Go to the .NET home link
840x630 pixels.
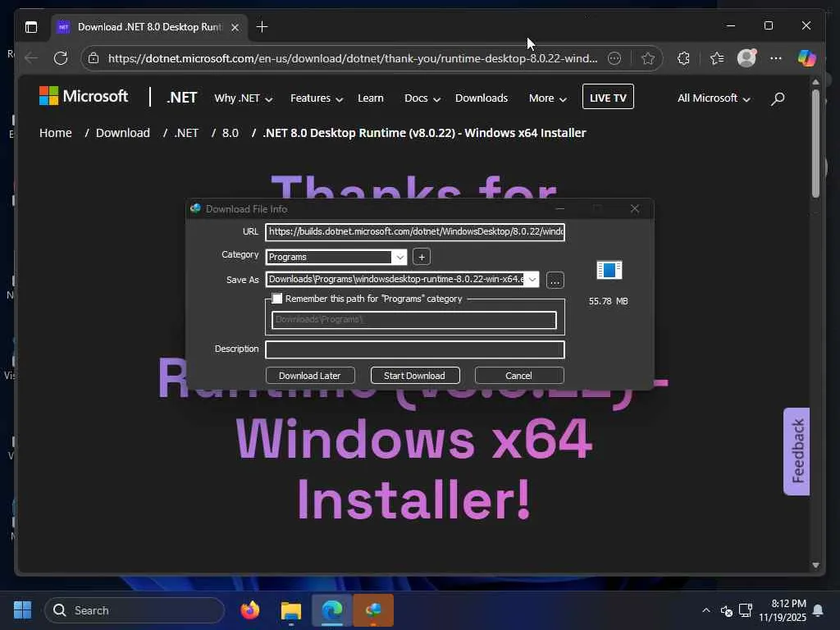point(181,98)
